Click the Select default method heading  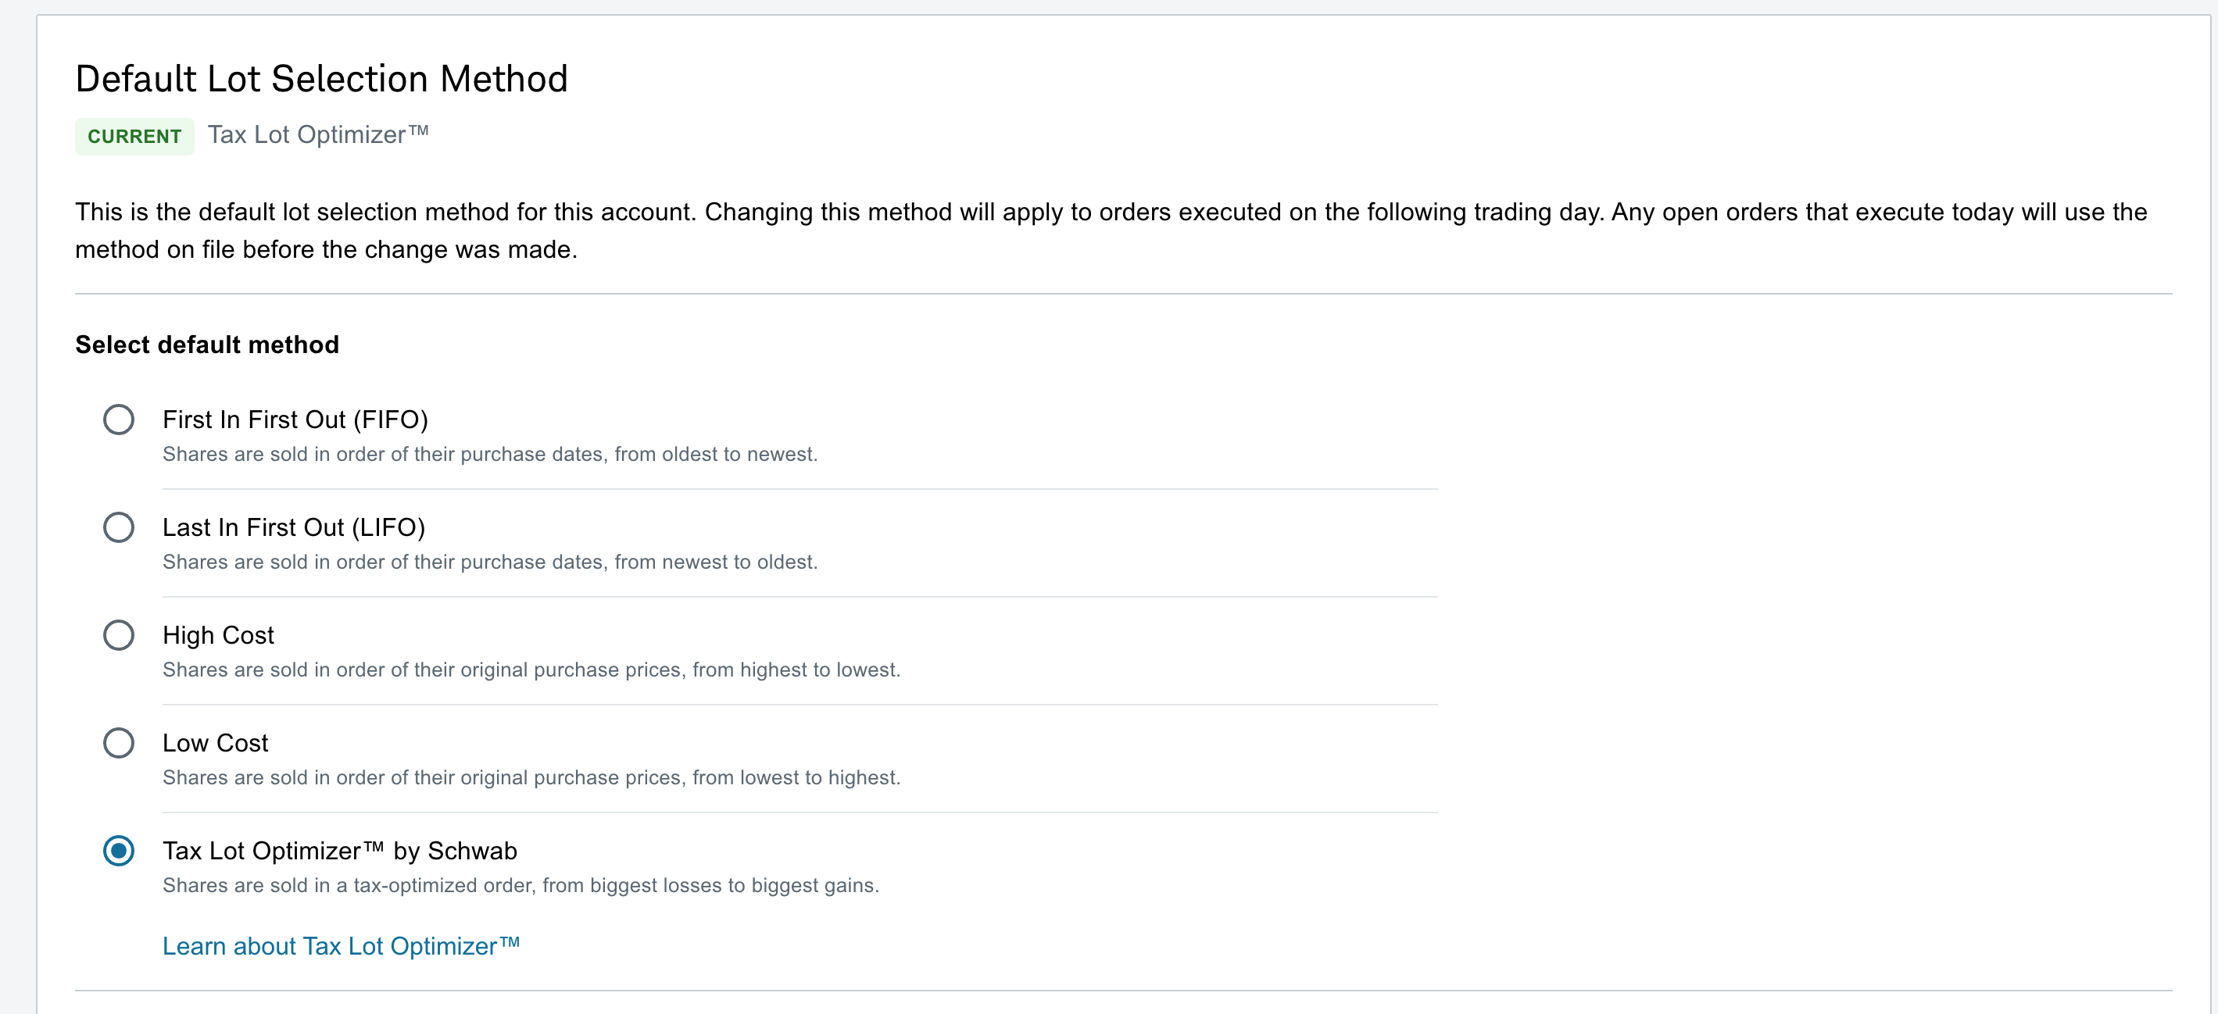[206, 345]
